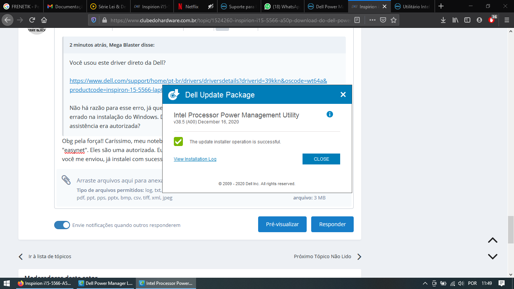The height and width of the screenshot is (289, 514).
Task: Click the info icon in Dell Update Package
Action: point(330,114)
